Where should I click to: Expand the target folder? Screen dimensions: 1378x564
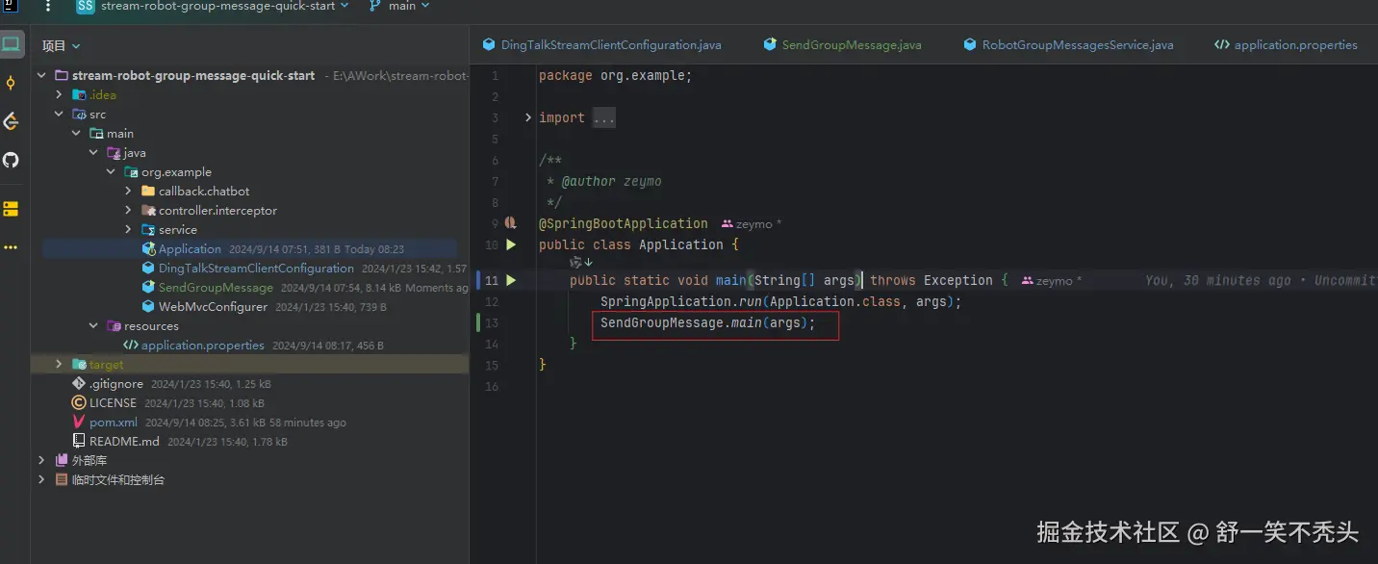pyautogui.click(x=59, y=364)
